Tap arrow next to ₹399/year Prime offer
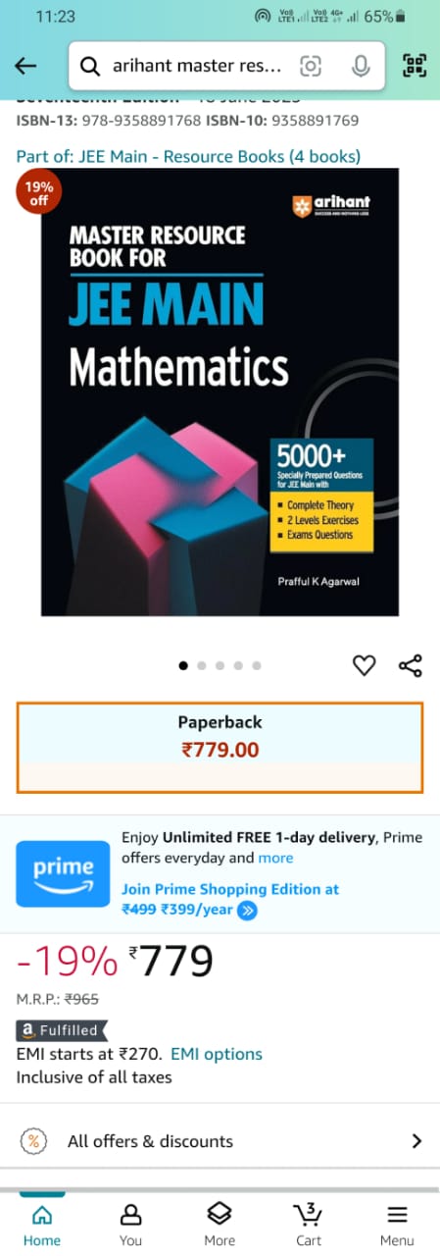Screen dimensions: 440x1256 coord(248,910)
